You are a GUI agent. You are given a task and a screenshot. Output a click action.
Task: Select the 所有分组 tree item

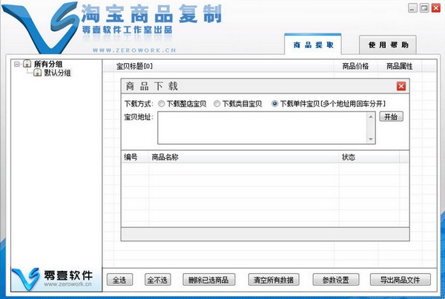pos(48,64)
